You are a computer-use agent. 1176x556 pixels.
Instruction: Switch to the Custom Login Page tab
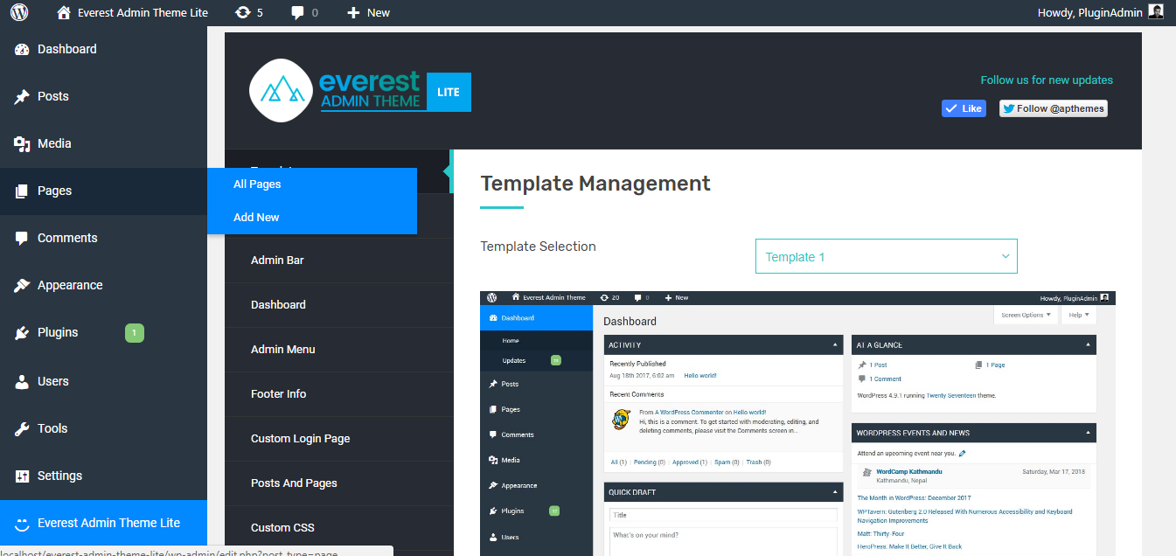click(339, 439)
